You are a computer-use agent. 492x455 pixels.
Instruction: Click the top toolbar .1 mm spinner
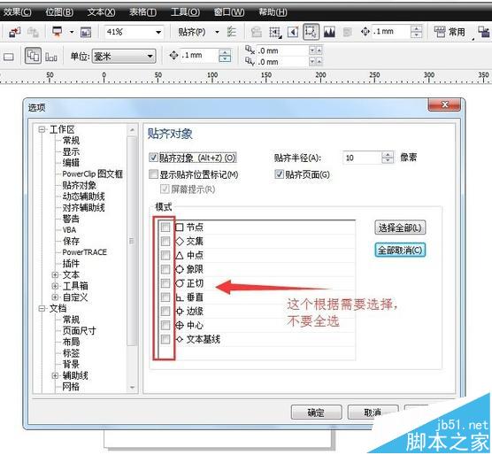(417, 31)
